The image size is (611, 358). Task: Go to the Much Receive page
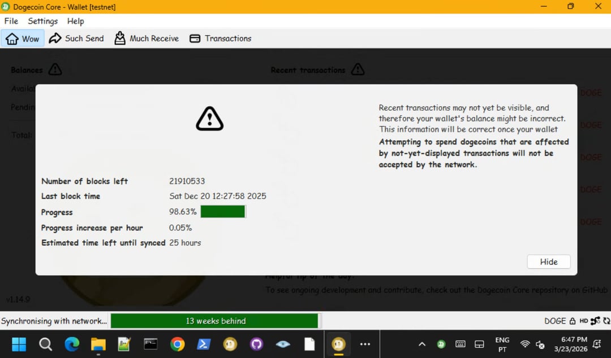[147, 38]
